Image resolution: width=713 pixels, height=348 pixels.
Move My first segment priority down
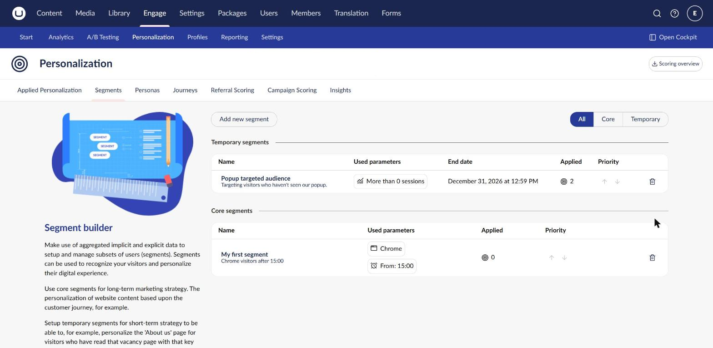coord(564,257)
